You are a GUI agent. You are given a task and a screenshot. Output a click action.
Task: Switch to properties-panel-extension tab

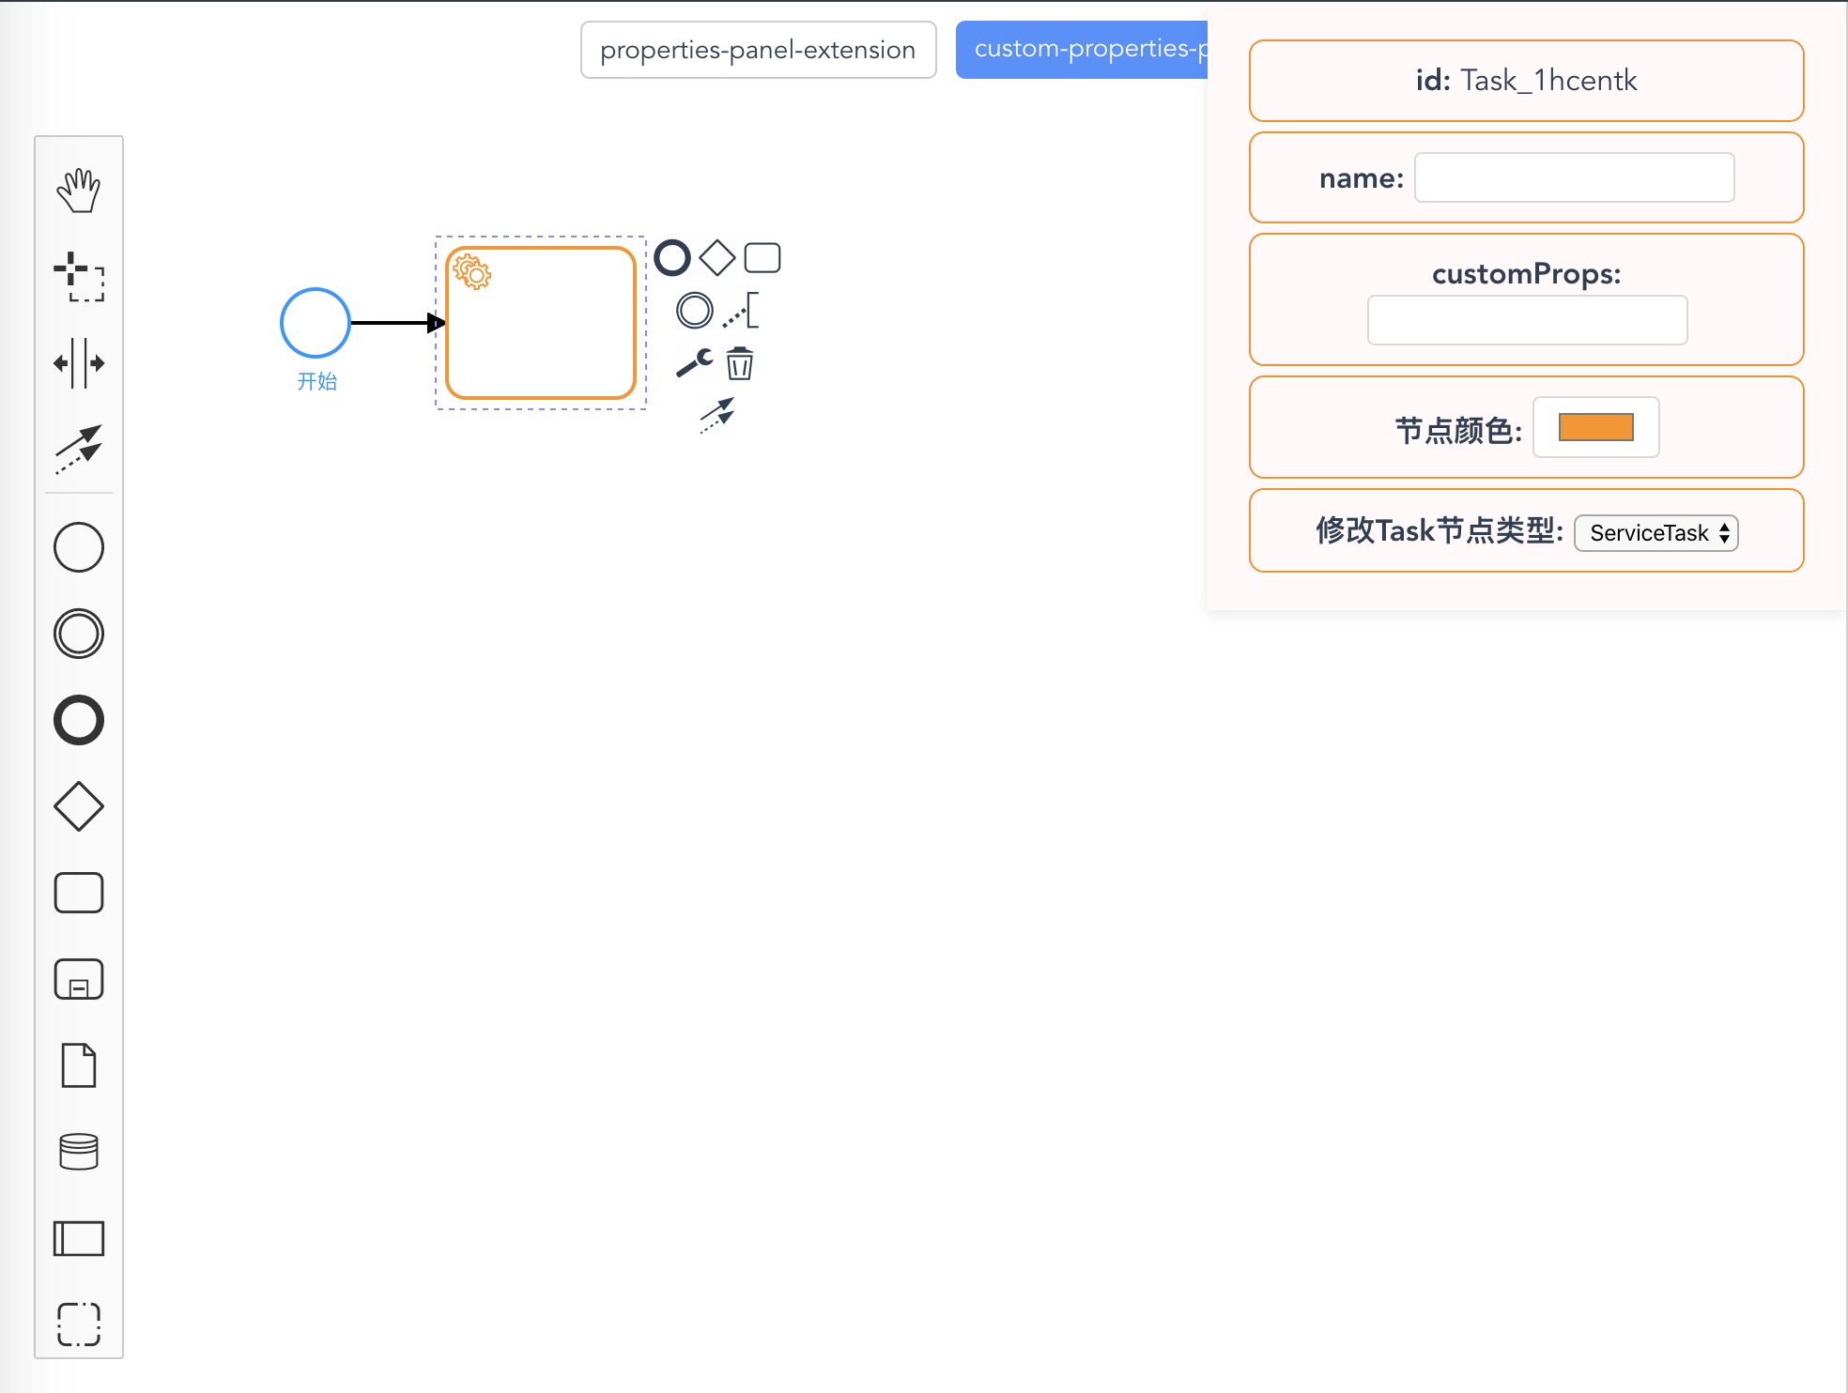(x=758, y=50)
